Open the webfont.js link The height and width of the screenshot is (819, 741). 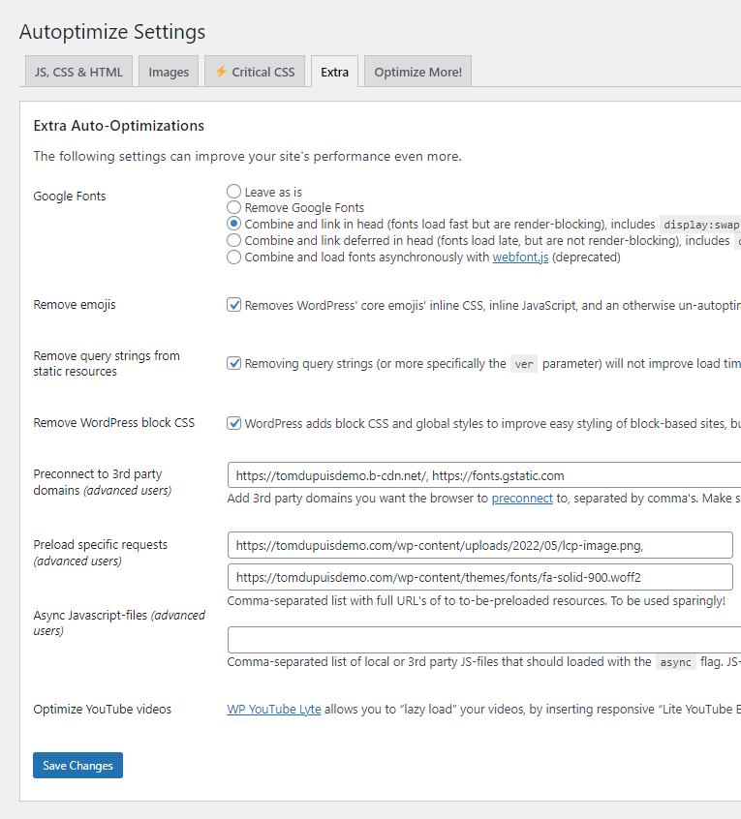pyautogui.click(x=520, y=257)
